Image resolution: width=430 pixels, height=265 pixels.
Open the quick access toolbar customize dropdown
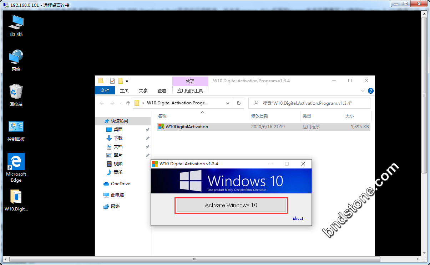(x=127, y=81)
